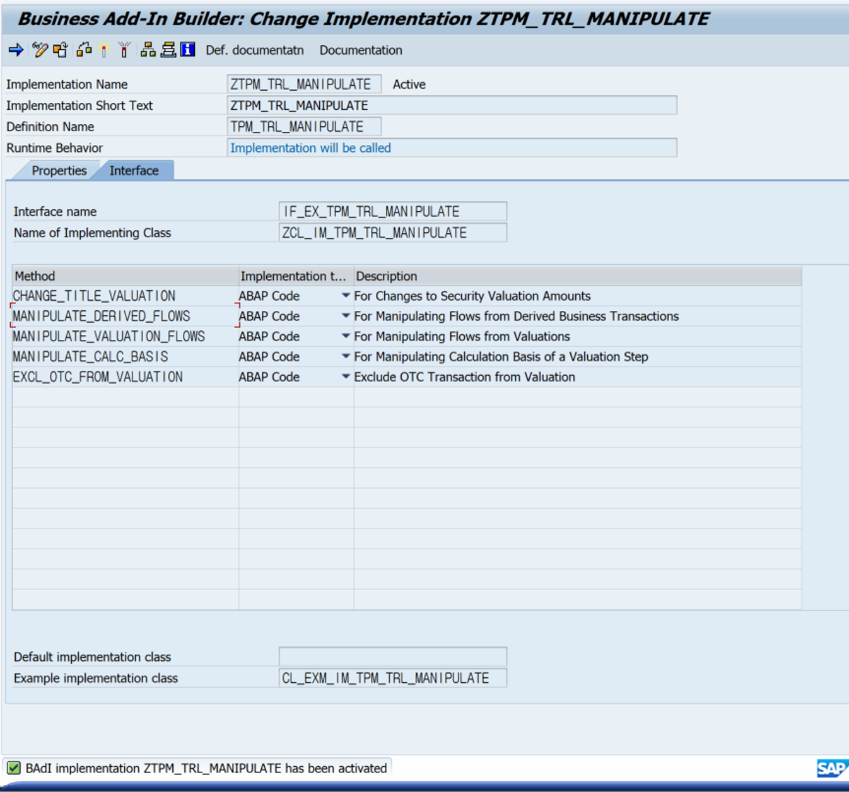Click the SAP logo in status bar
This screenshot has height=792, width=849.
[832, 768]
